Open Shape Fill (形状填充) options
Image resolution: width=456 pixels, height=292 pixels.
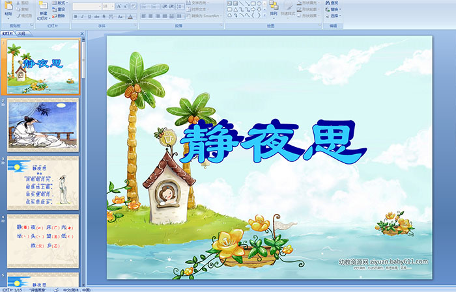tap(308, 3)
